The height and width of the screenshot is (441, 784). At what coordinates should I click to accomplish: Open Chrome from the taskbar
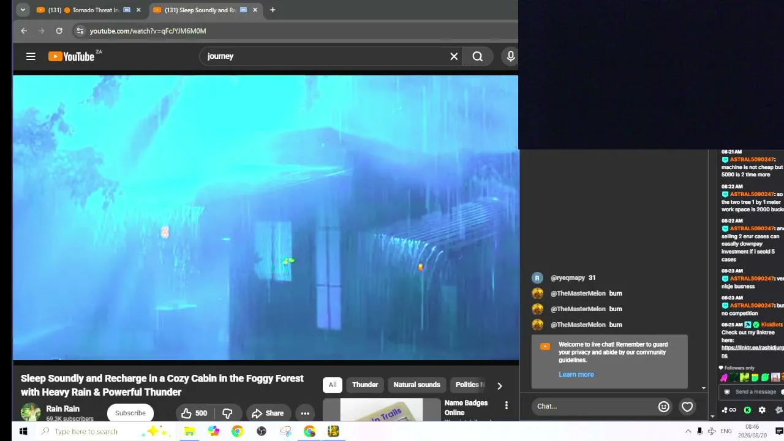click(237, 431)
